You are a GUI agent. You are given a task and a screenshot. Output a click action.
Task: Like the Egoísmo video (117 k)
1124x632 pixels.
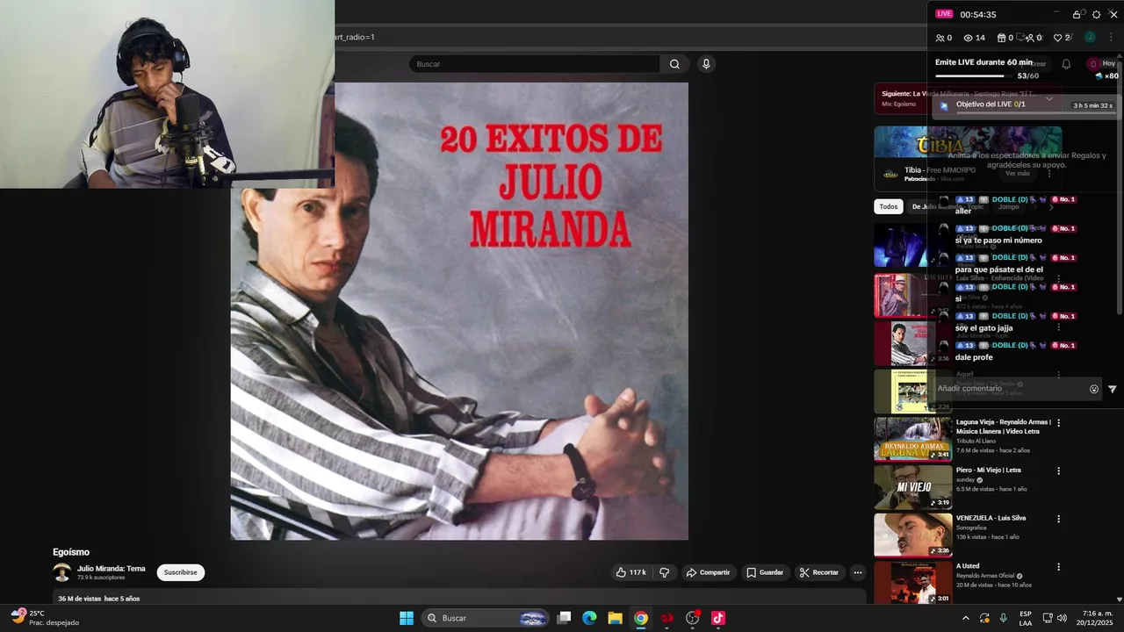(x=631, y=572)
